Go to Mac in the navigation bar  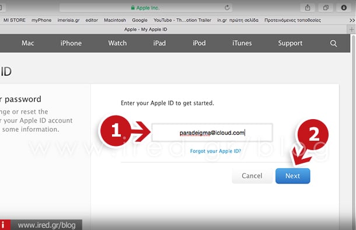tap(28, 43)
